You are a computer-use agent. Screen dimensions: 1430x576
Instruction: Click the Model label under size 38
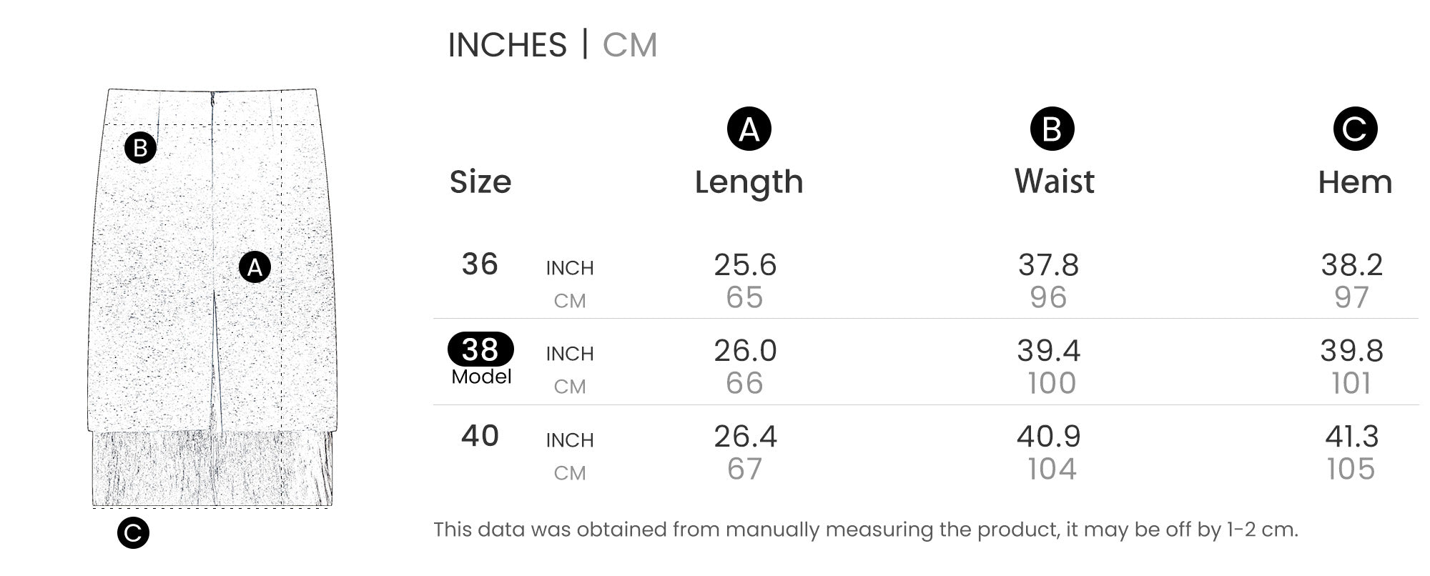click(x=481, y=377)
